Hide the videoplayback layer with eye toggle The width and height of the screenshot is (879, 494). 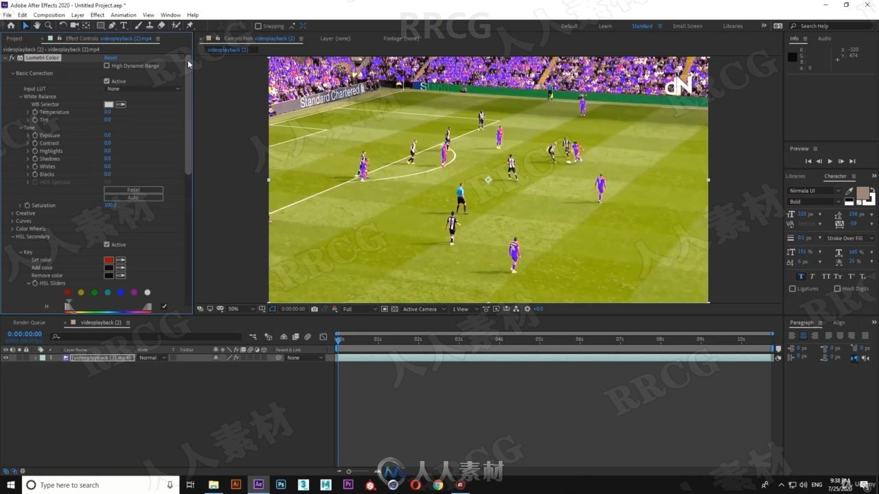click(5, 357)
